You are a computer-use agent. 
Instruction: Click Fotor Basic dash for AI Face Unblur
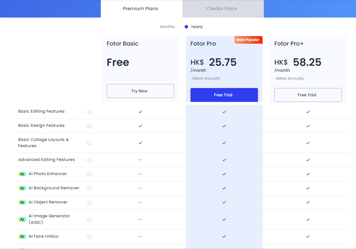click(x=140, y=236)
